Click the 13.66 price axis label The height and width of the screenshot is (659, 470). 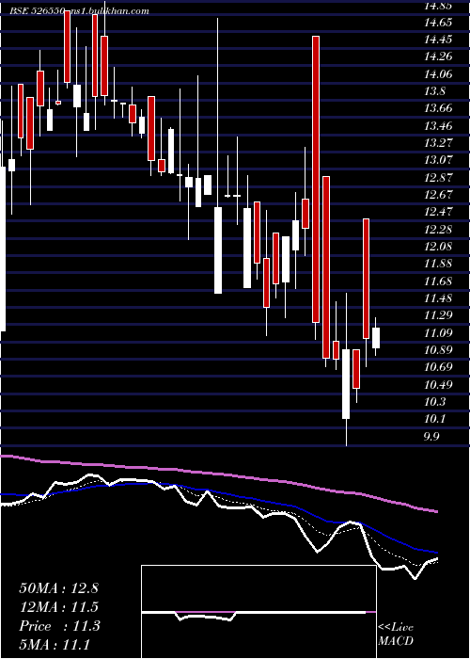click(438, 108)
